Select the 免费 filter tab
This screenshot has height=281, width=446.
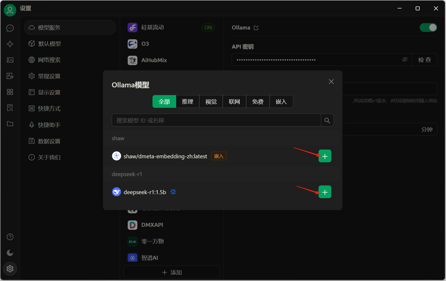tap(258, 102)
